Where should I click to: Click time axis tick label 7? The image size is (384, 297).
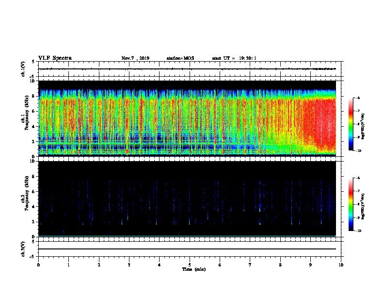(250, 265)
